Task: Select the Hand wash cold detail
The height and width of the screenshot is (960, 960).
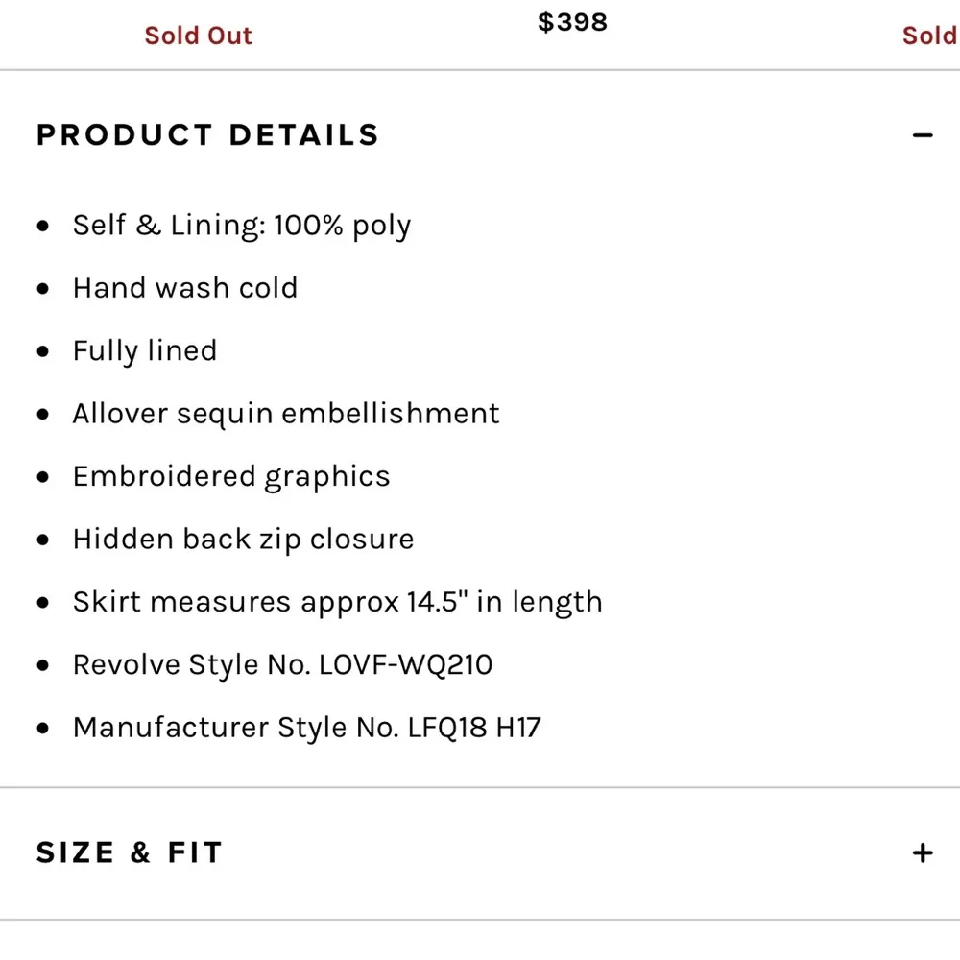Action: coord(185,288)
